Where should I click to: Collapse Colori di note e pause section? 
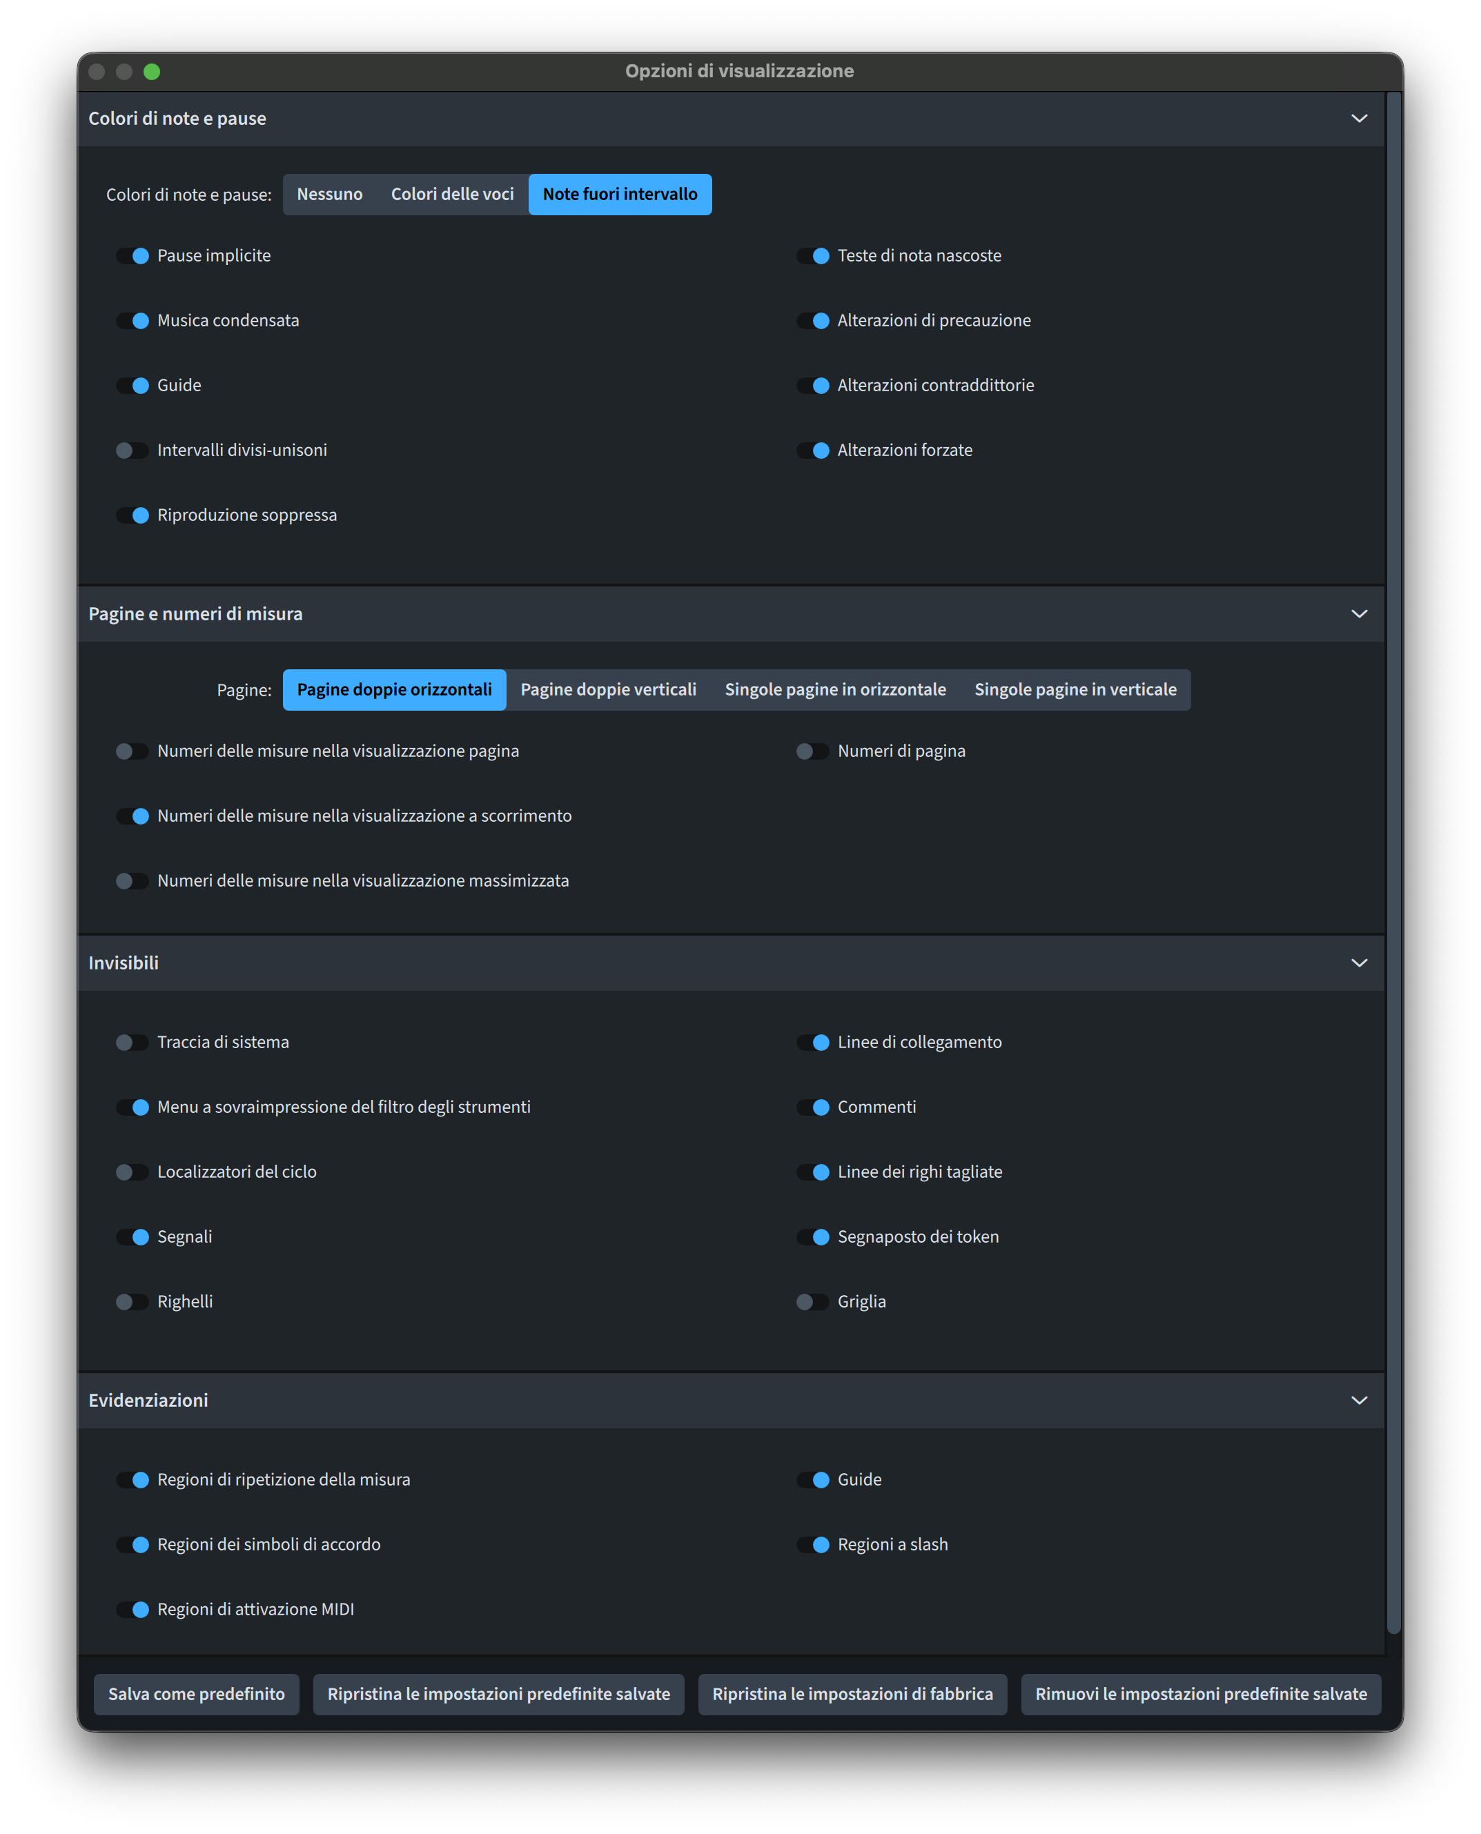[x=1359, y=119]
